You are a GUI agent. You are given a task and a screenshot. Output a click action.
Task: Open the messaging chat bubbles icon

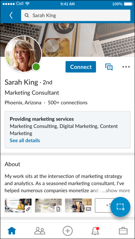[109, 67]
